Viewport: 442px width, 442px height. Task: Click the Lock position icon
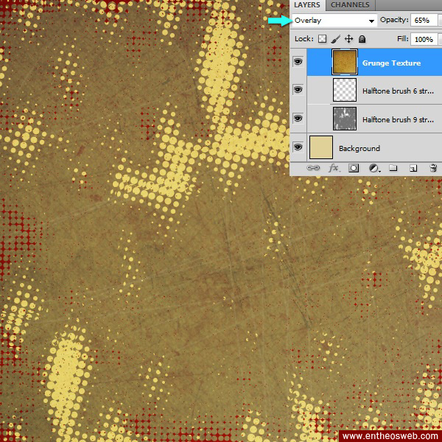tap(349, 39)
